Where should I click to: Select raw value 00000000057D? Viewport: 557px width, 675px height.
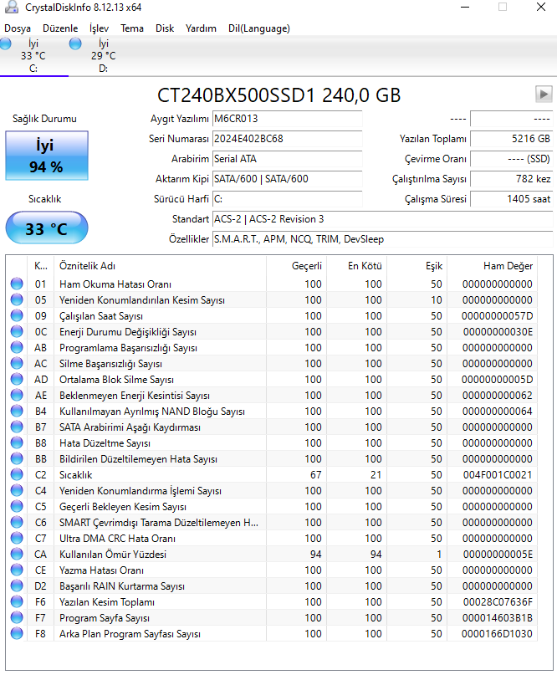click(x=497, y=316)
